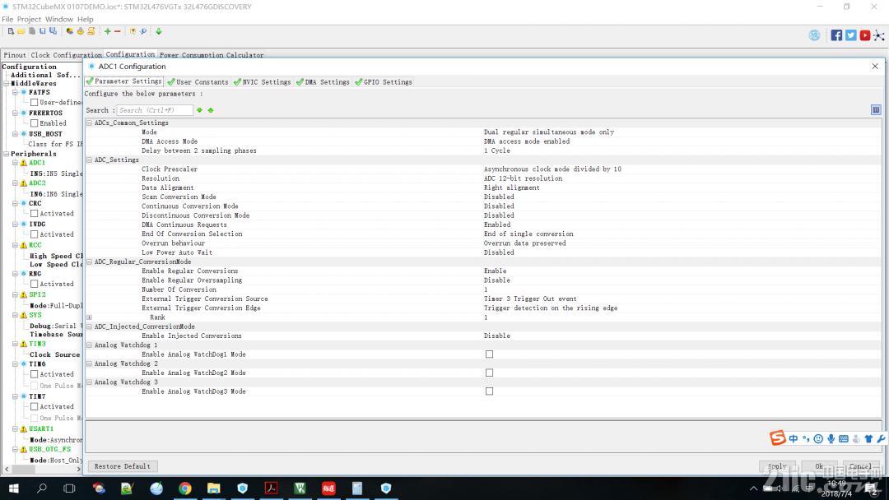Collapse the ADC_Settings group

pyautogui.click(x=89, y=160)
